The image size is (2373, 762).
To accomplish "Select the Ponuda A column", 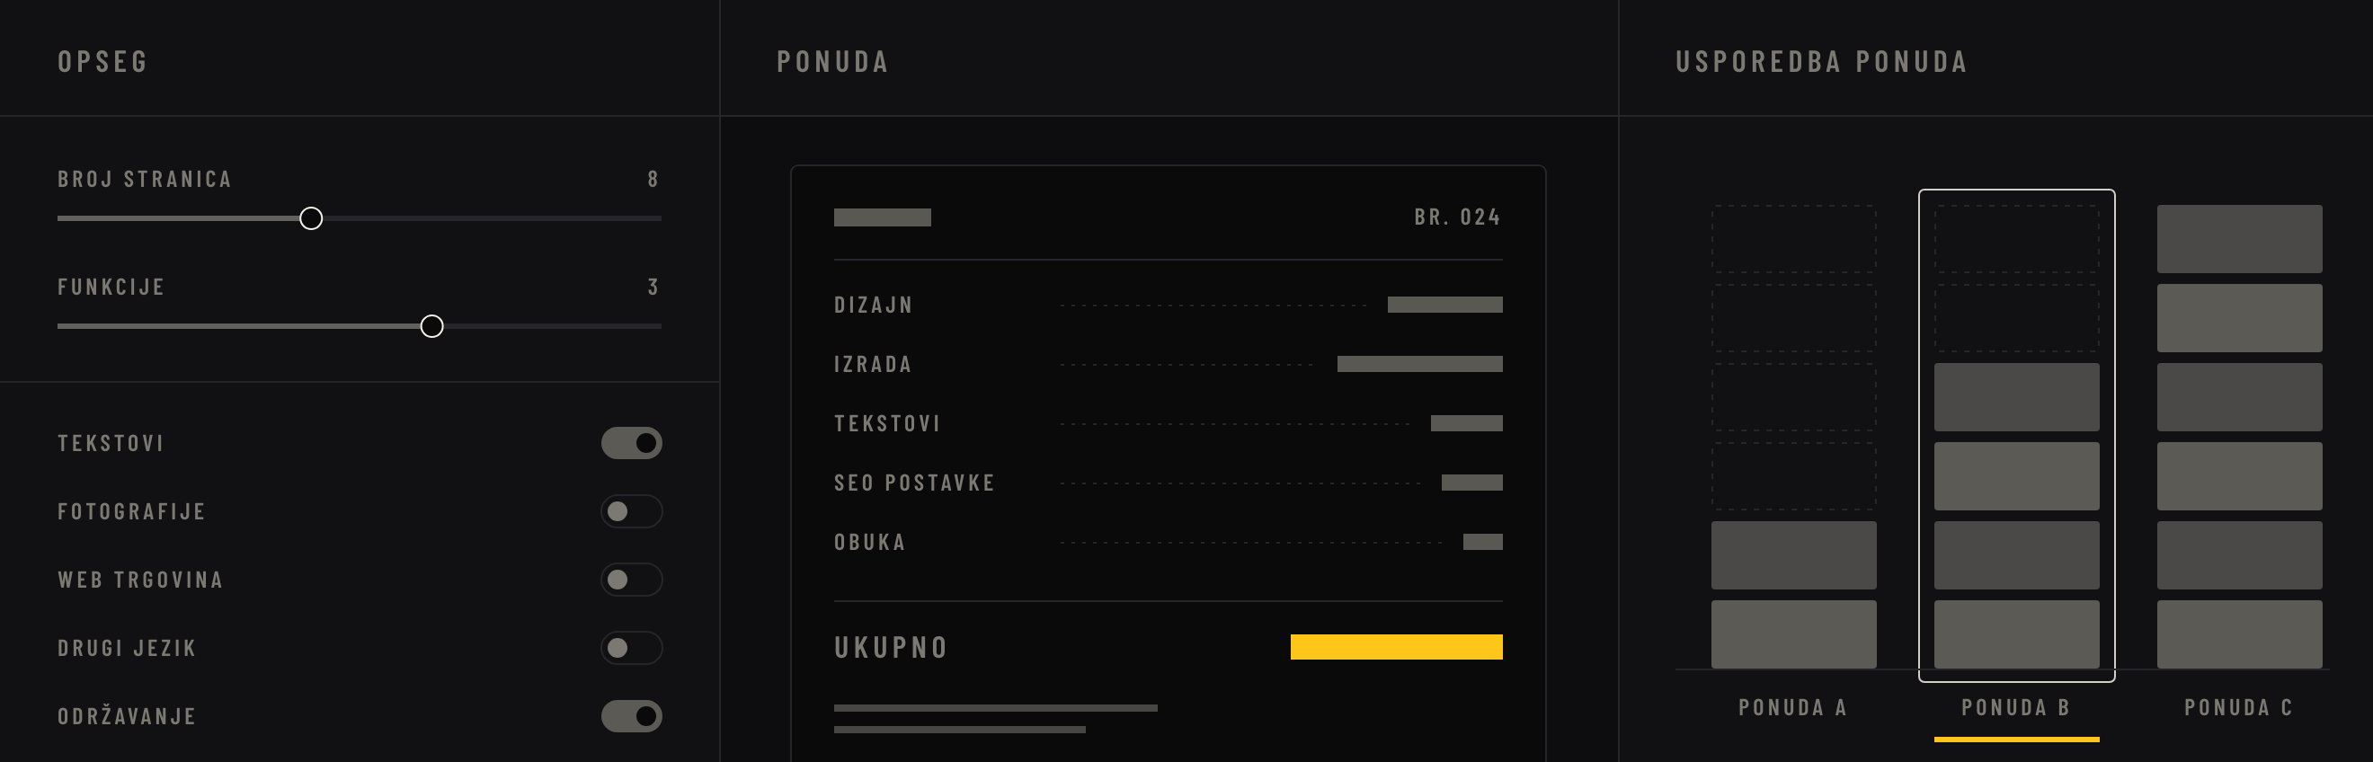I will click(1793, 437).
